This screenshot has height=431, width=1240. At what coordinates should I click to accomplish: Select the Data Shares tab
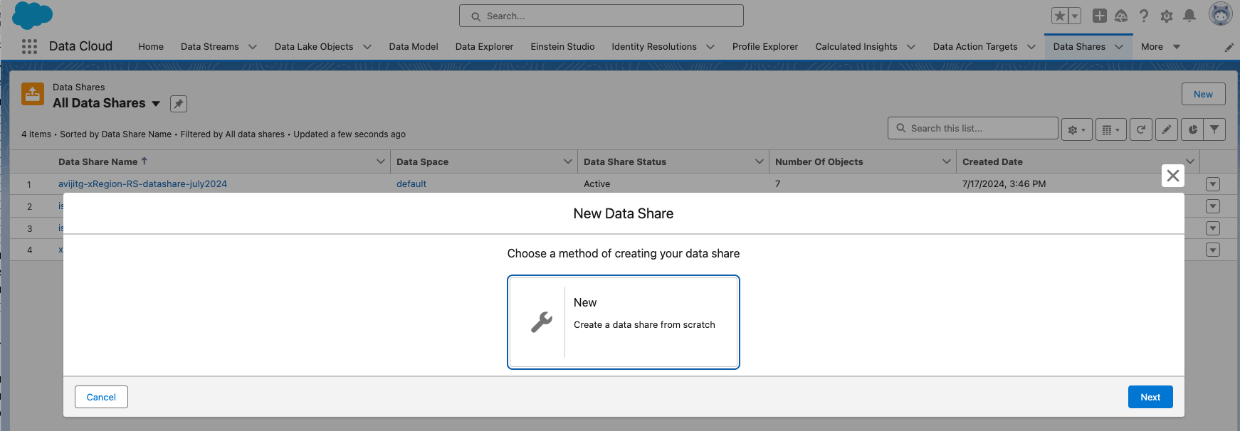click(x=1079, y=47)
